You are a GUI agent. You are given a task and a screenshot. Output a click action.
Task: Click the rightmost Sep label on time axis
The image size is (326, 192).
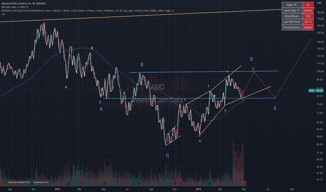tap(292, 189)
